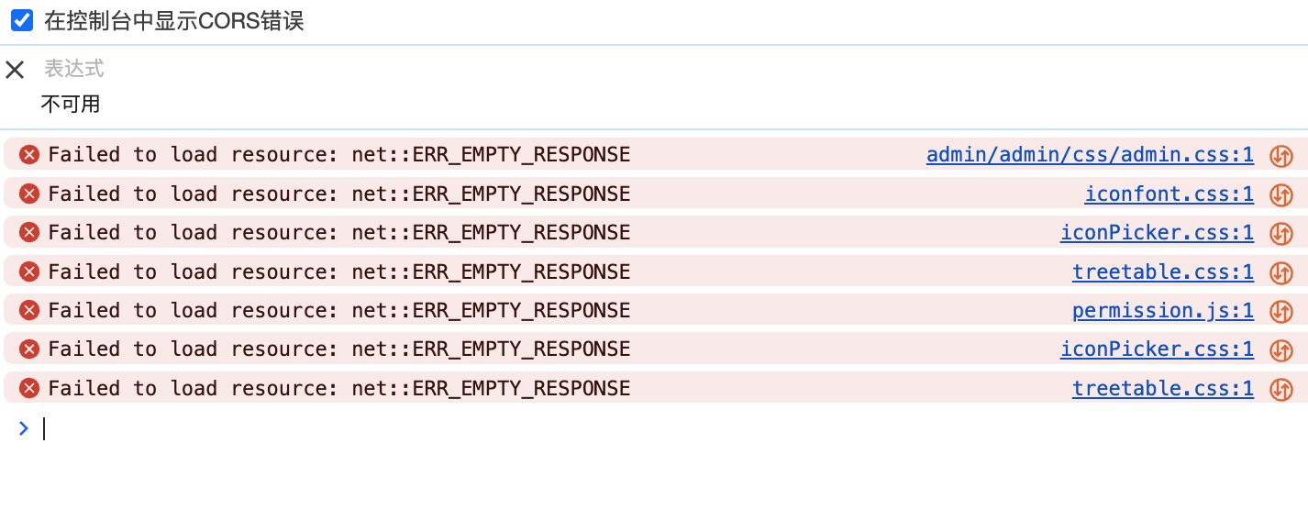Click the blue console prompt chevron
Viewport: 1308px width, 532px height.
(24, 427)
